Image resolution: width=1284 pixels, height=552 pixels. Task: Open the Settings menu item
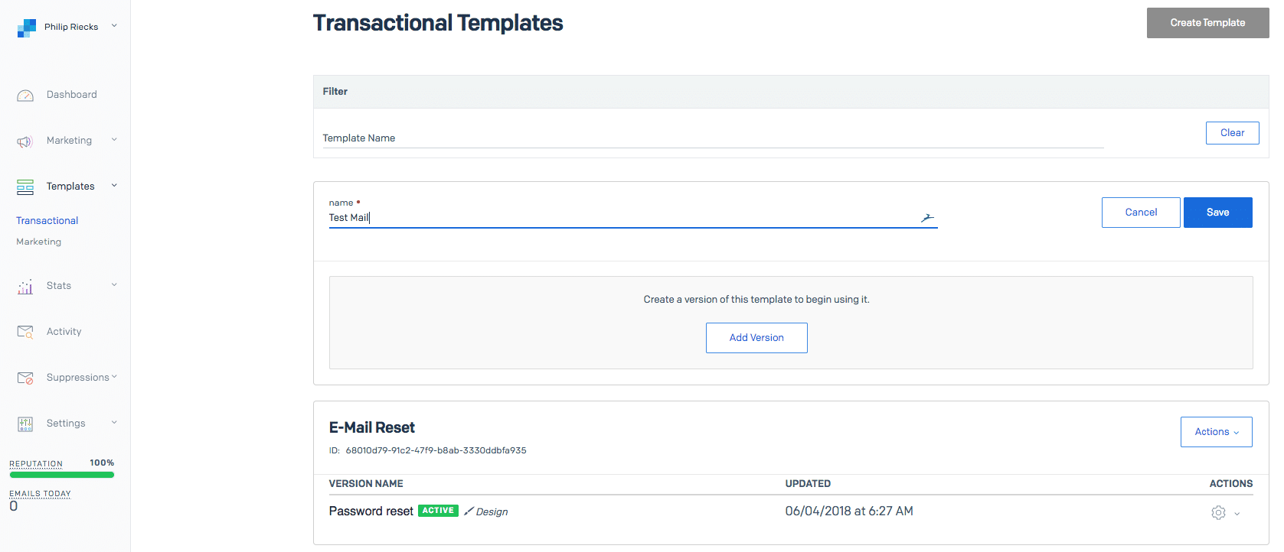coord(66,424)
